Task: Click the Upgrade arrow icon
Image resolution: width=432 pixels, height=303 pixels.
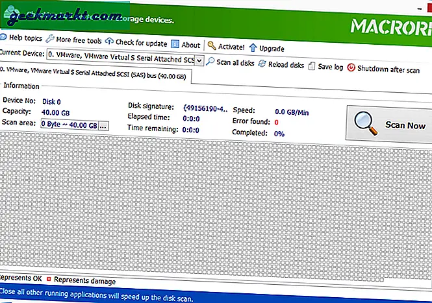Action: pos(253,47)
